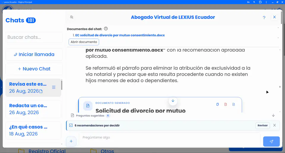Screen dimensions: 285x153
Task: Click the generated document file icon
Action: tap(88, 106)
